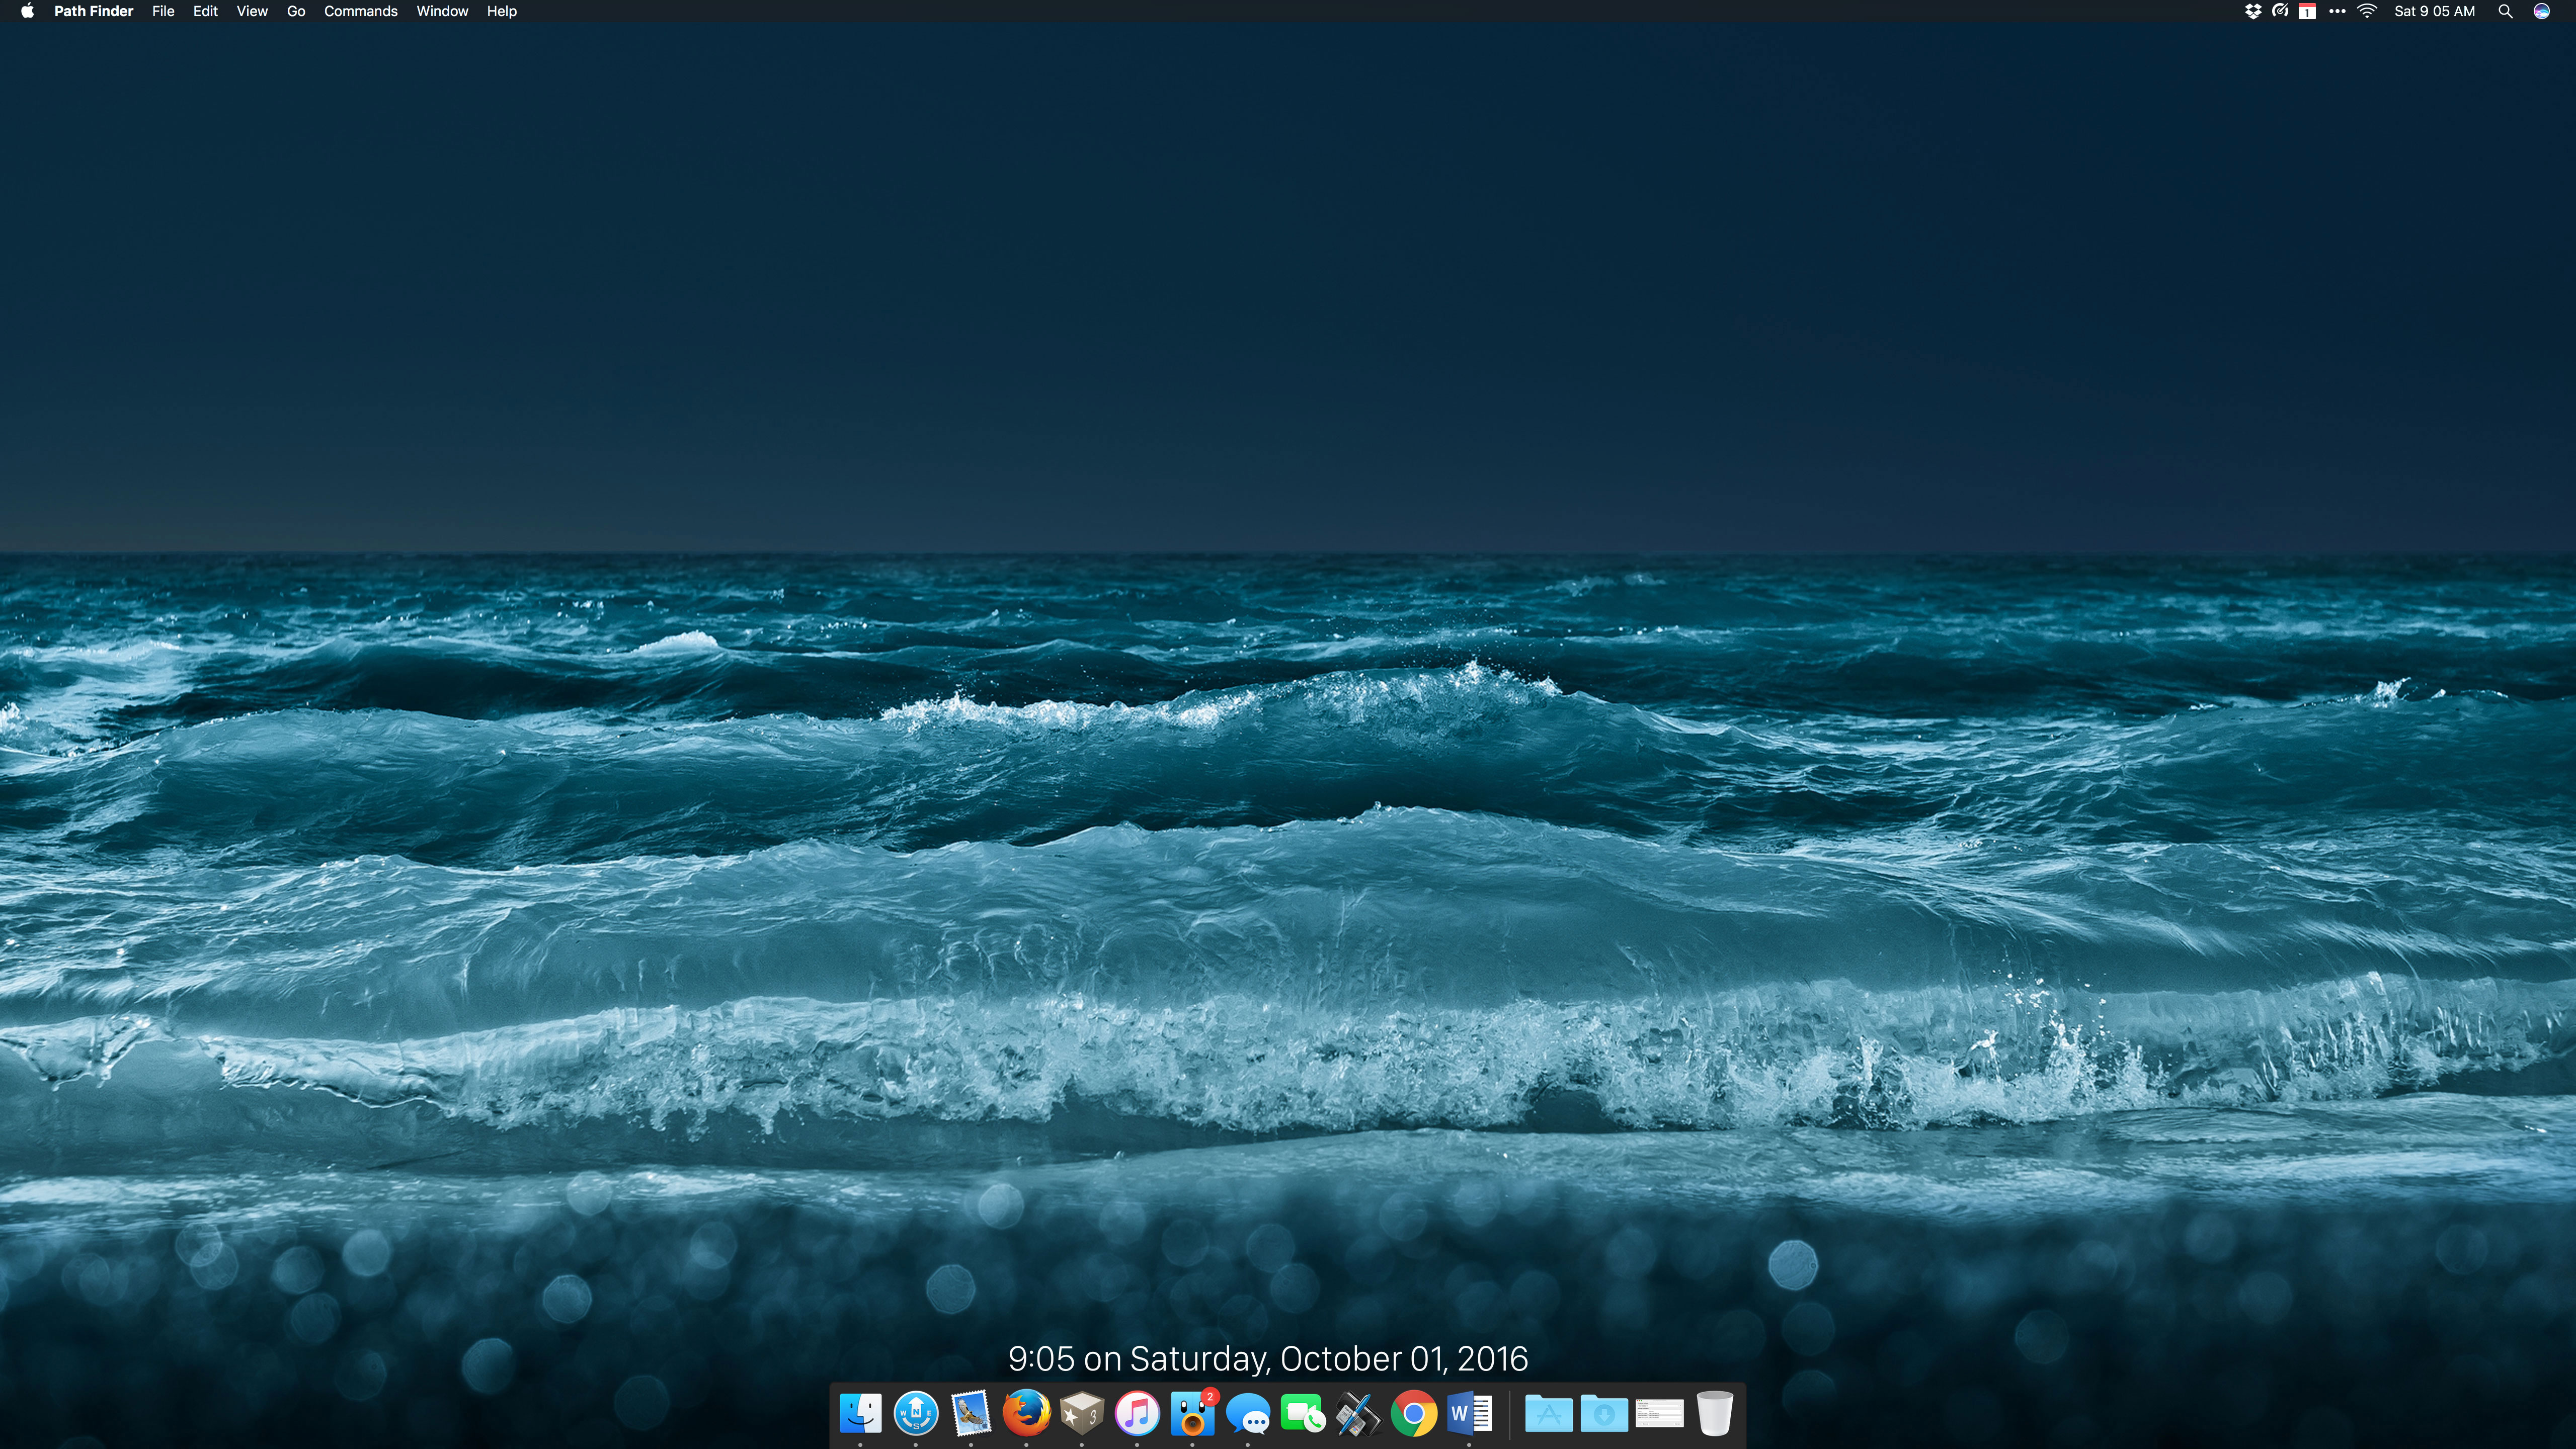Open the Downloads folder stack
The width and height of the screenshot is (2576, 1449).
(x=1604, y=1414)
